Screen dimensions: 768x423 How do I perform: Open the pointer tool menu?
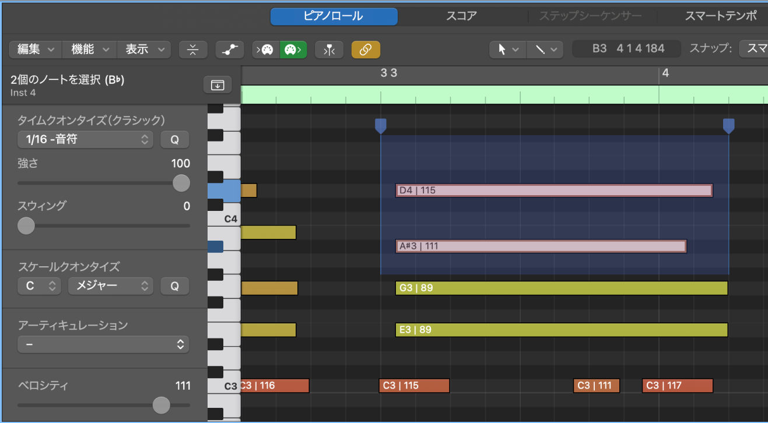click(507, 50)
